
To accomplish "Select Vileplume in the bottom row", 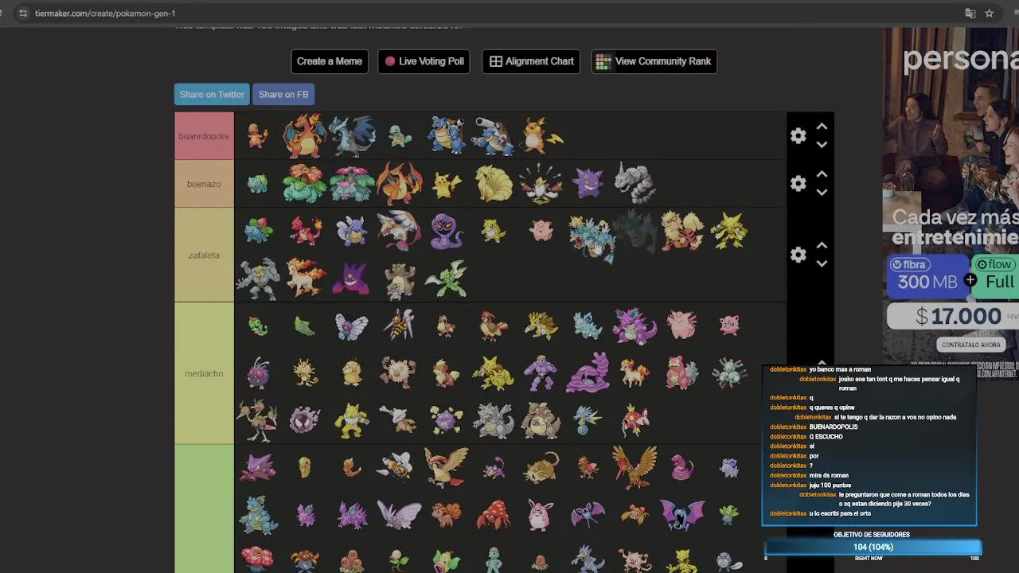I will (x=257, y=557).
